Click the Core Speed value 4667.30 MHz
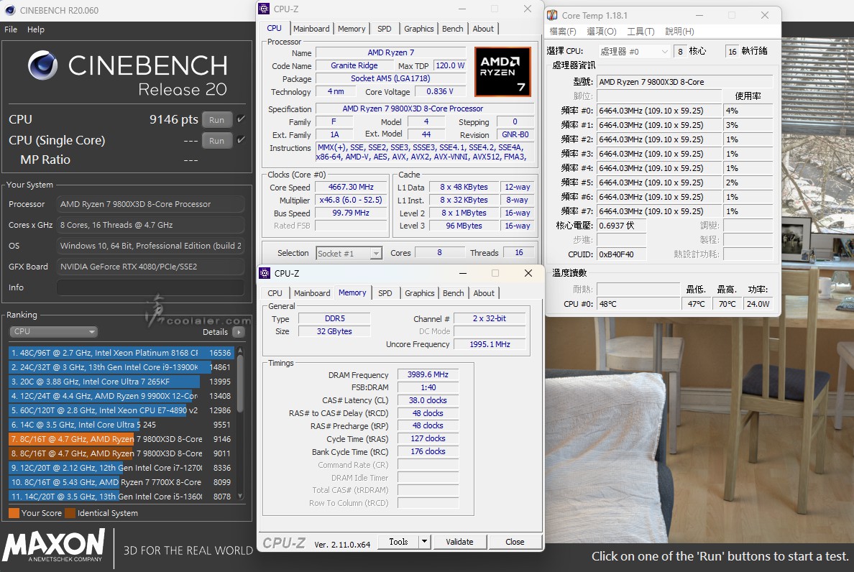854x572 pixels. (351, 187)
